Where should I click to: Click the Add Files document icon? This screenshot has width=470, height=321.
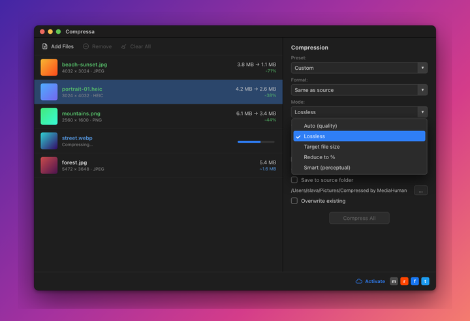point(44,46)
